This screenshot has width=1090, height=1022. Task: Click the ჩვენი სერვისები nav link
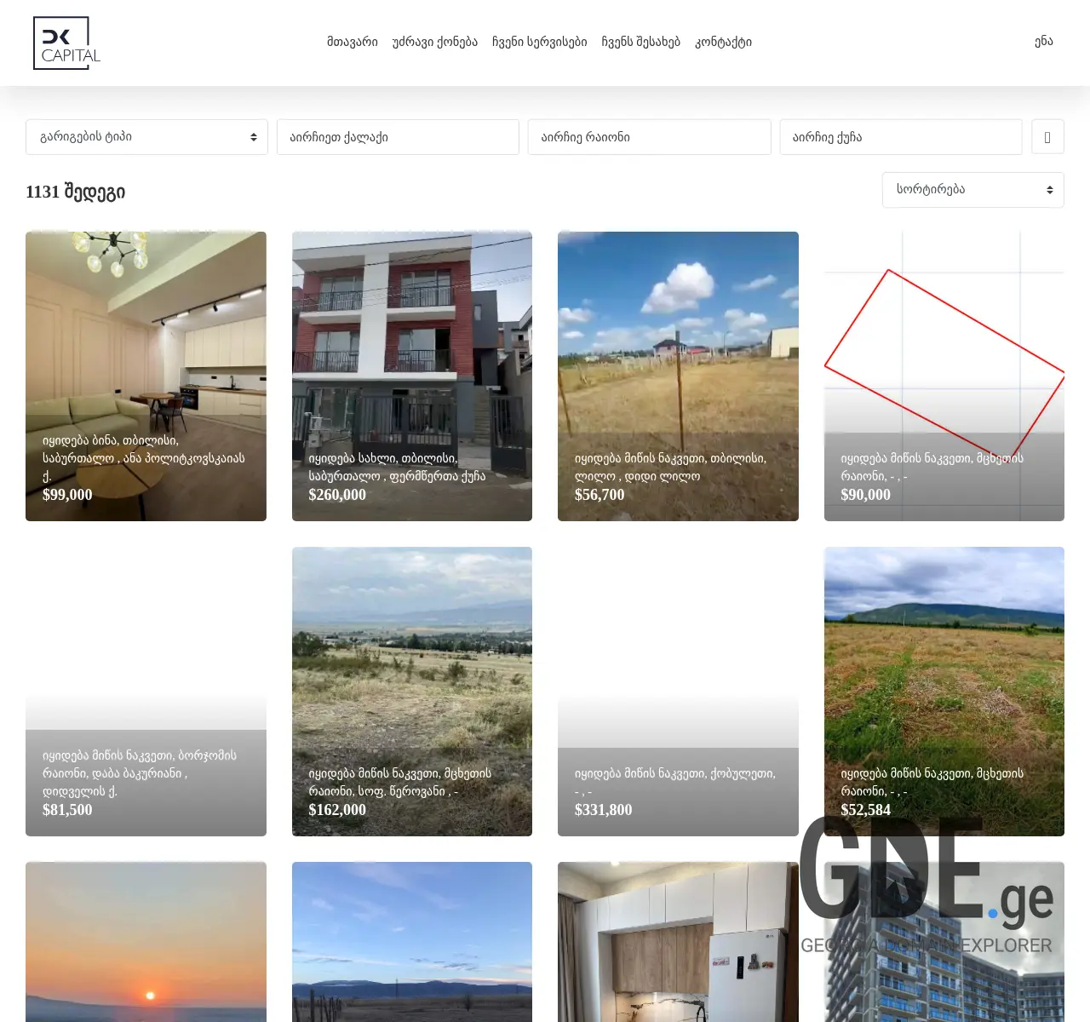point(542,42)
